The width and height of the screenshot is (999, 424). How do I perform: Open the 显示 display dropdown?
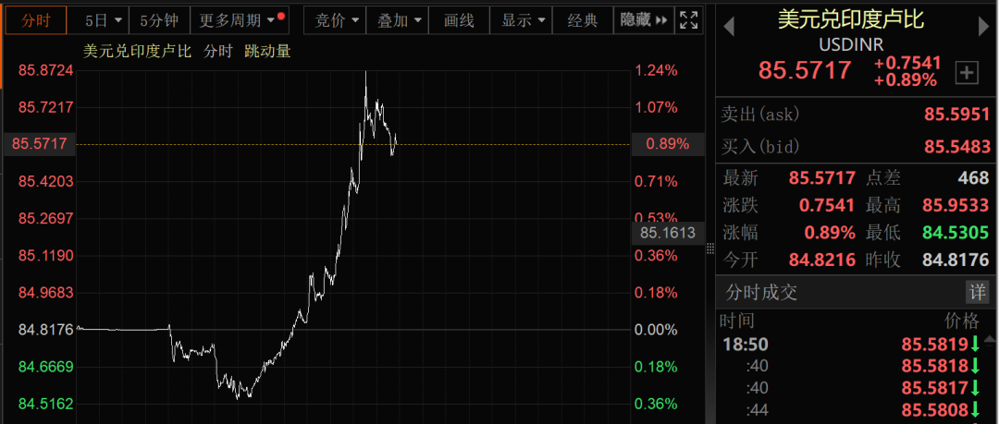tap(522, 19)
